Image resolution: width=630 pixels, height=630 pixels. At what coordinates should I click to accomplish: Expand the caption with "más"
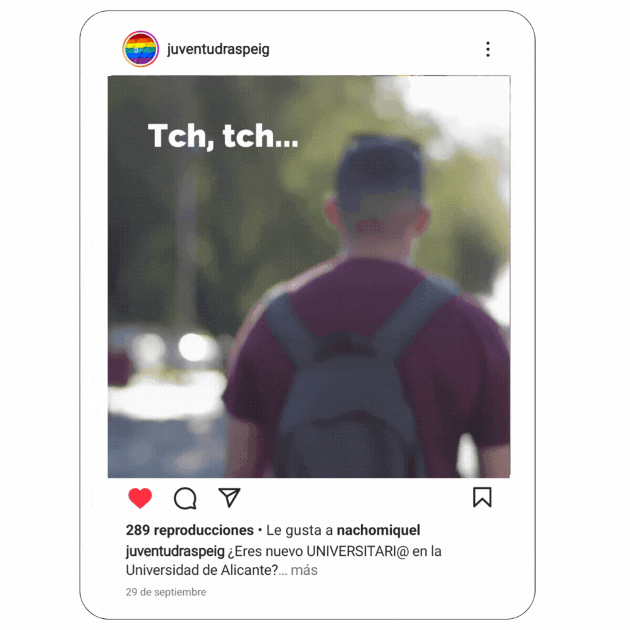304,570
